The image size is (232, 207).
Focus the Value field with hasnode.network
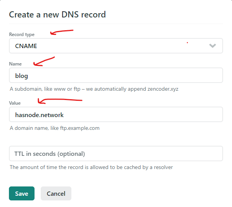[x=116, y=115]
